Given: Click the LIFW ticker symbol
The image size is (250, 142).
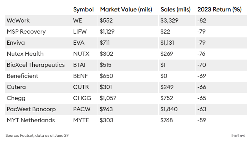Looking at the screenshot, I should pos(81,32).
